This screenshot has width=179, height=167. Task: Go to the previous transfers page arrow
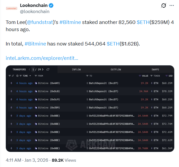(x=29, y=69)
